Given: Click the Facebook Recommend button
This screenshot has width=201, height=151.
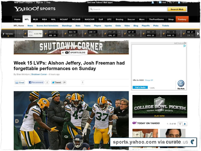Looking at the screenshot, I should pos(36,82).
